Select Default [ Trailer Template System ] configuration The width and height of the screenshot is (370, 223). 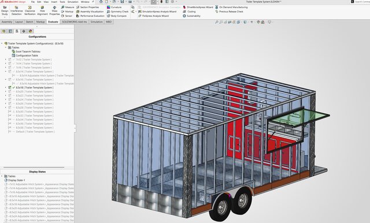point(31,132)
